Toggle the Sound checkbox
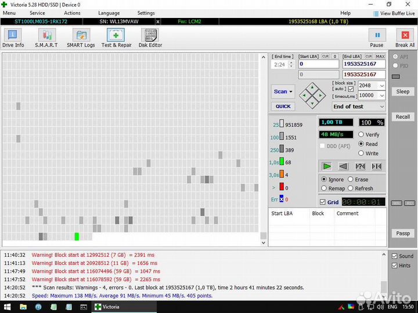Viewport: 418px width, 313px height. 395,256
